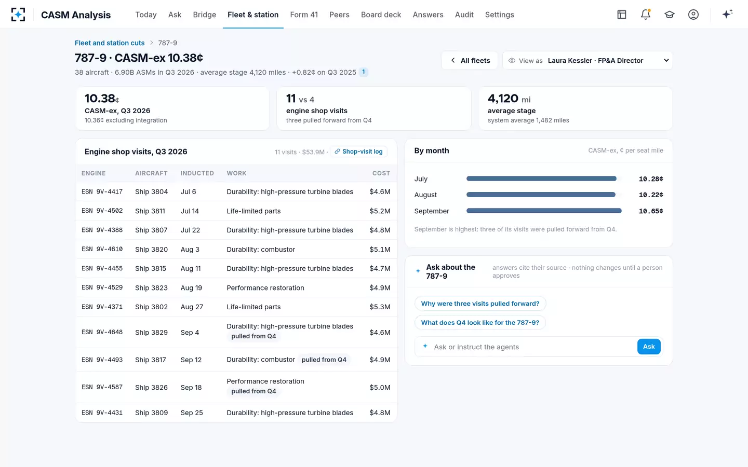Screen dimensions: 748x467
Task: Click the Inducted column header
Action: pyautogui.click(x=197, y=173)
